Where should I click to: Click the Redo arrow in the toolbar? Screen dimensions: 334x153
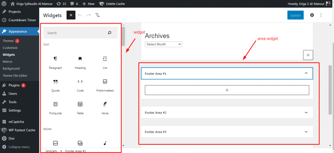point(89,15)
